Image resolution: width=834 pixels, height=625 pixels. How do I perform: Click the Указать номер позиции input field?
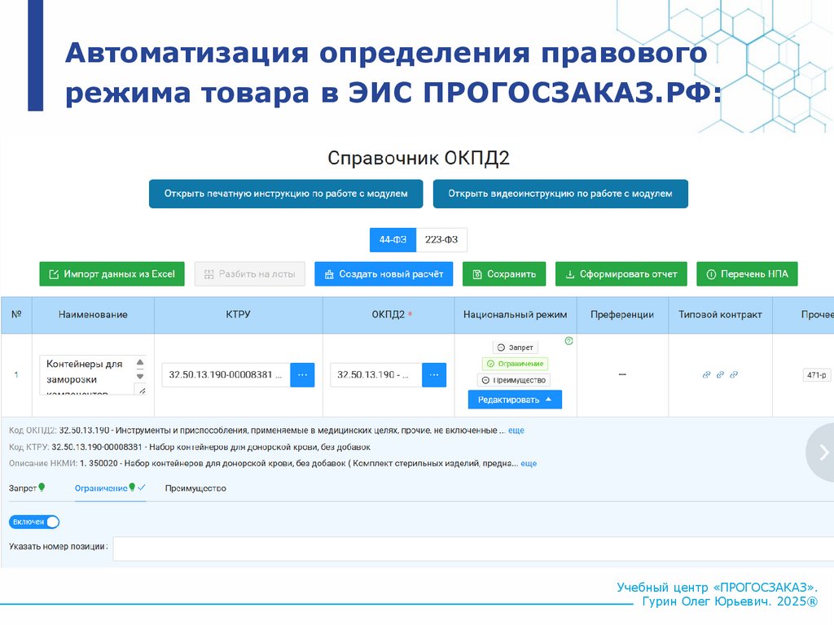click(x=473, y=549)
